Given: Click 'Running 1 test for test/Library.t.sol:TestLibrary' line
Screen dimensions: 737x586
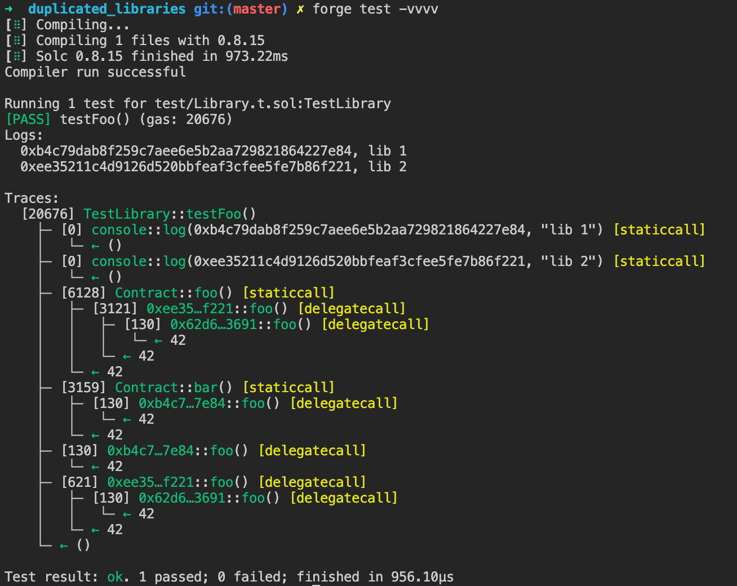Looking at the screenshot, I should pyautogui.click(x=198, y=104).
